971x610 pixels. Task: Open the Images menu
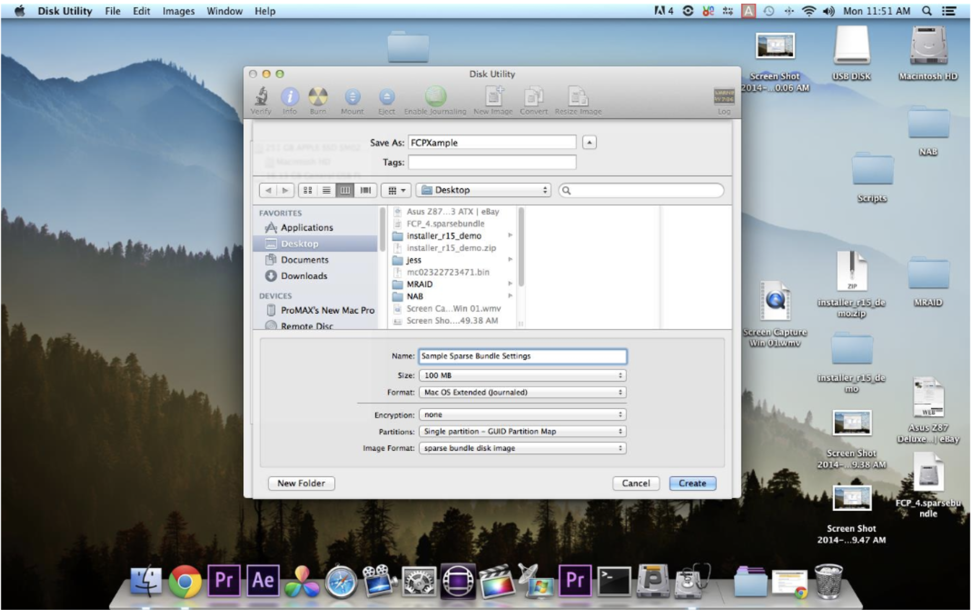[179, 11]
